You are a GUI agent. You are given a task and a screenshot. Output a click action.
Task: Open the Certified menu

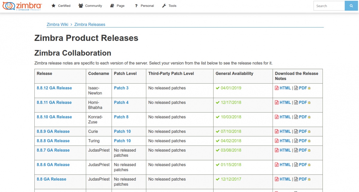(61, 6)
